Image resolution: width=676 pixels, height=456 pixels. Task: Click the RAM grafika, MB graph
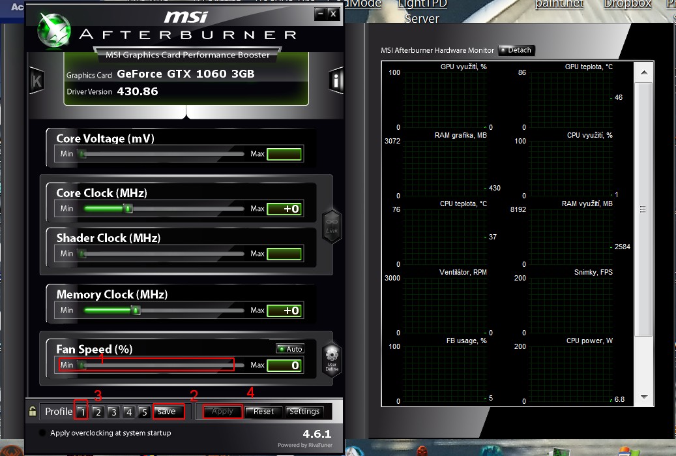(x=445, y=168)
